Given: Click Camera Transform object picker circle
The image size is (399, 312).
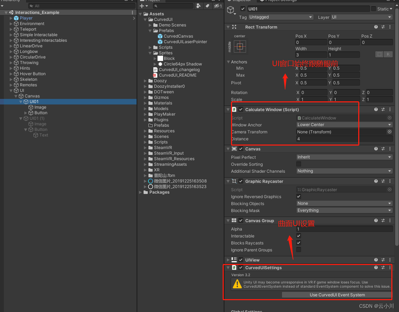Looking at the screenshot, I should tap(390, 132).
